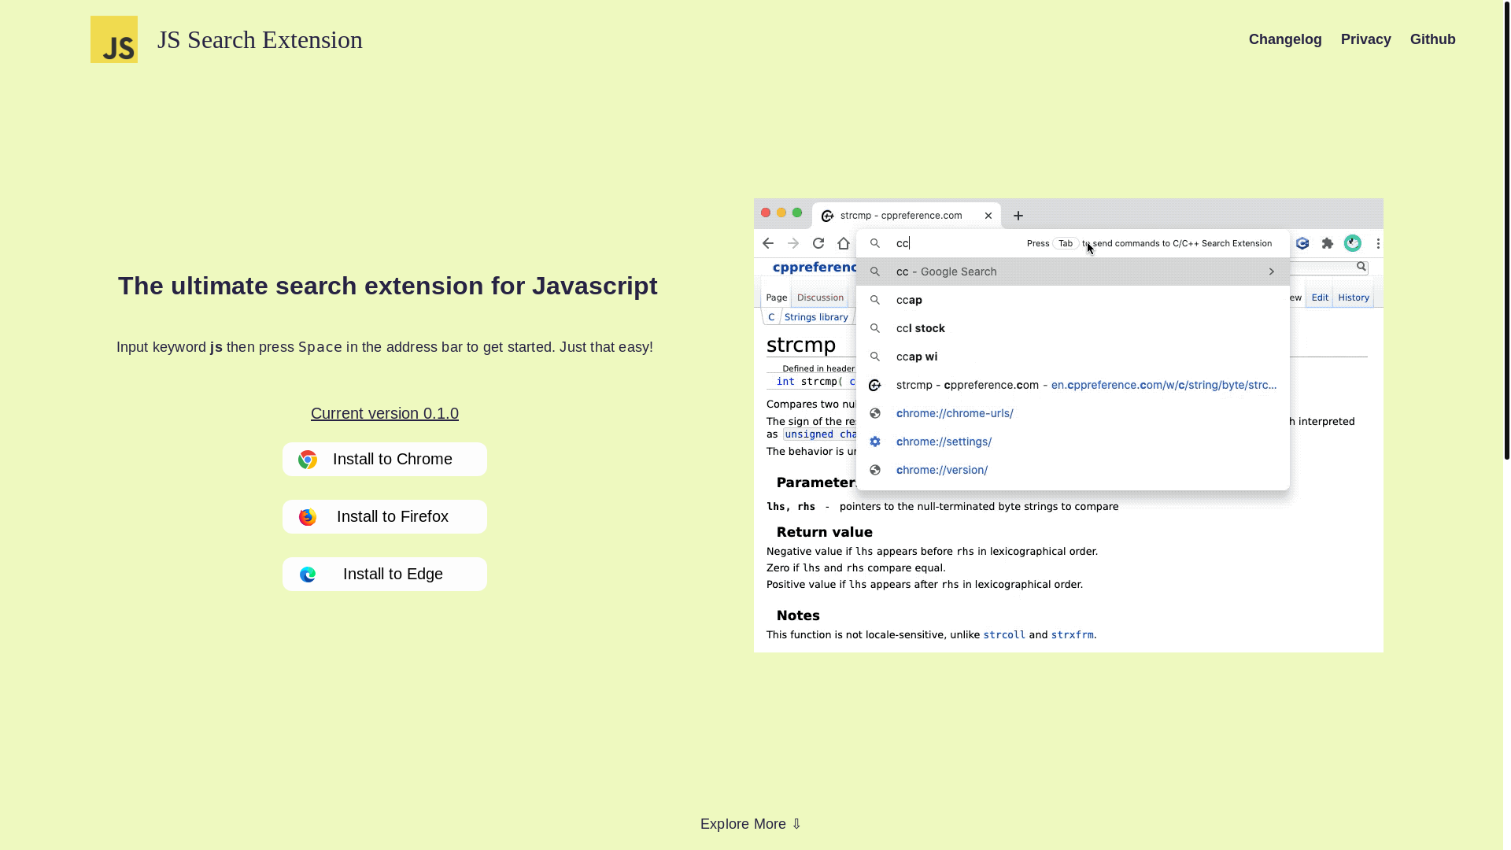Click the JS Search Extension title
The height and width of the screenshot is (850, 1511).
coord(260,39)
